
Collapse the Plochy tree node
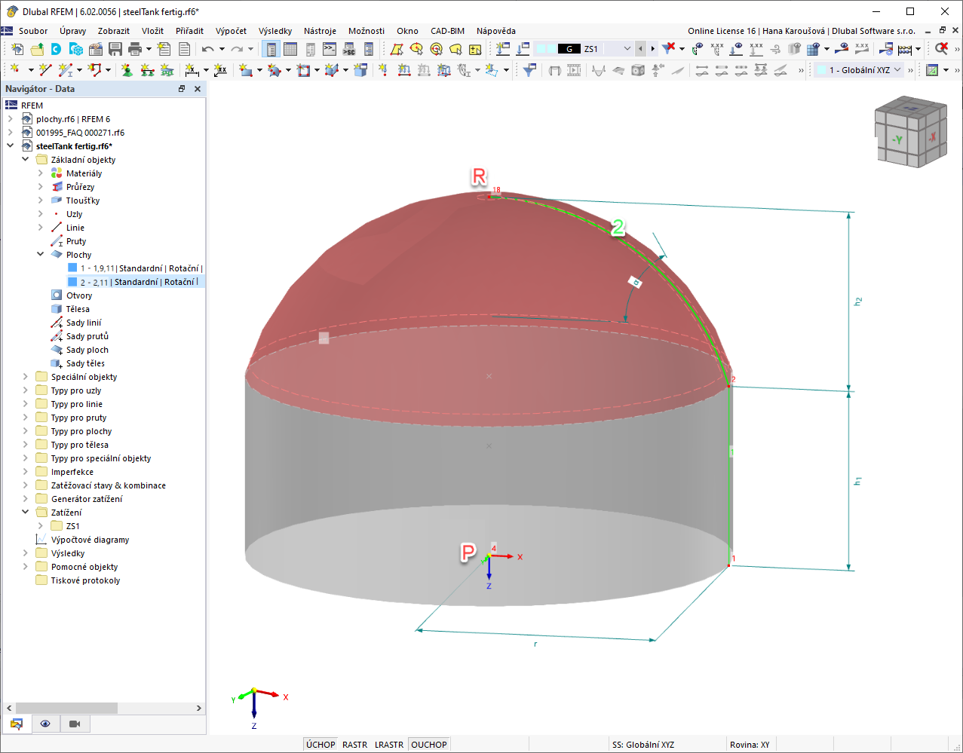41,255
